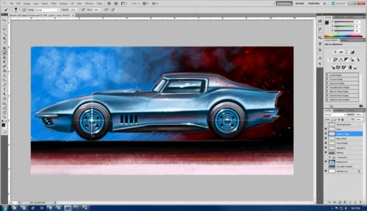Switch to the Design workspace
367x211 pixels.
click(299, 4)
